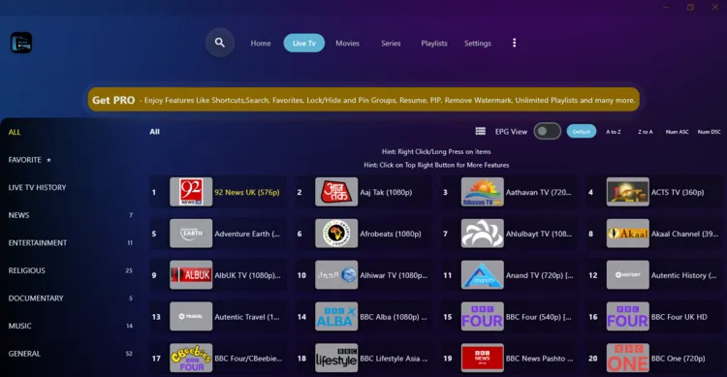Play BBC Lifestyle Asia channel logo
The image size is (727, 377).
coord(336,358)
